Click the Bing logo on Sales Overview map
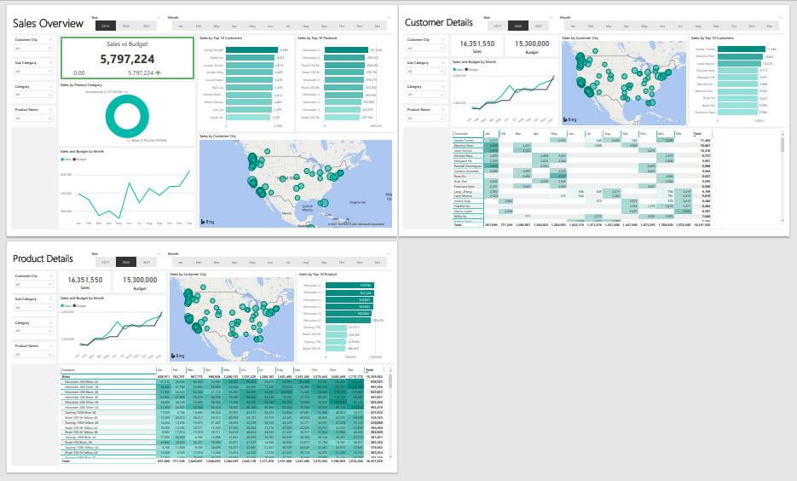Viewport: 797px width, 481px height. (207, 222)
